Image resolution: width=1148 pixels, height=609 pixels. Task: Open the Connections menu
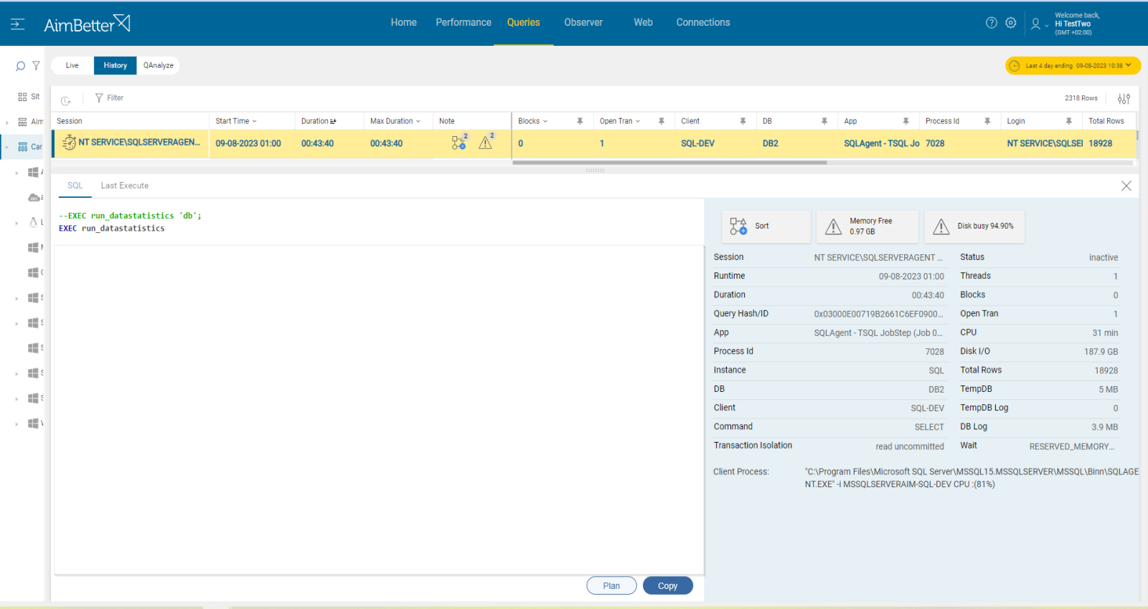click(x=703, y=22)
